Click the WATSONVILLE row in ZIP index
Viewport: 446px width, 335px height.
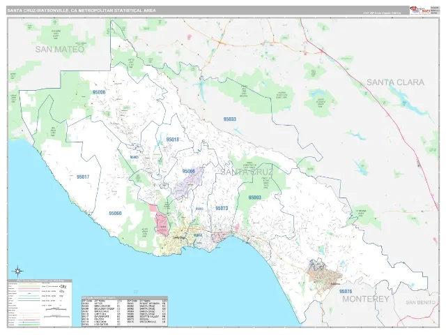click(x=147, y=322)
